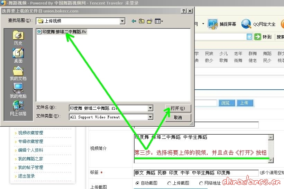This screenshot has height=189, width=284.
Task: Select the 网络地址 radio button
Action: [201, 183]
